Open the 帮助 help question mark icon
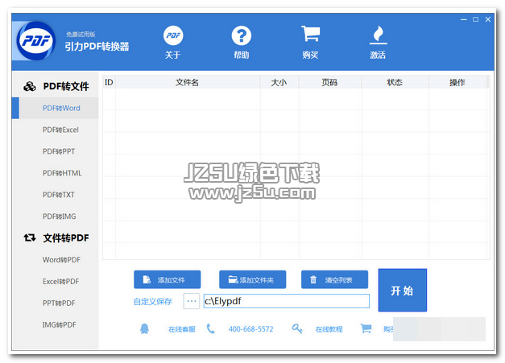The image size is (505, 363). [242, 35]
